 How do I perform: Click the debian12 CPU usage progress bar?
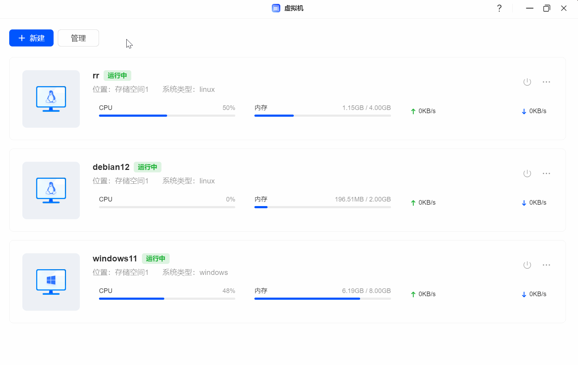pos(167,207)
